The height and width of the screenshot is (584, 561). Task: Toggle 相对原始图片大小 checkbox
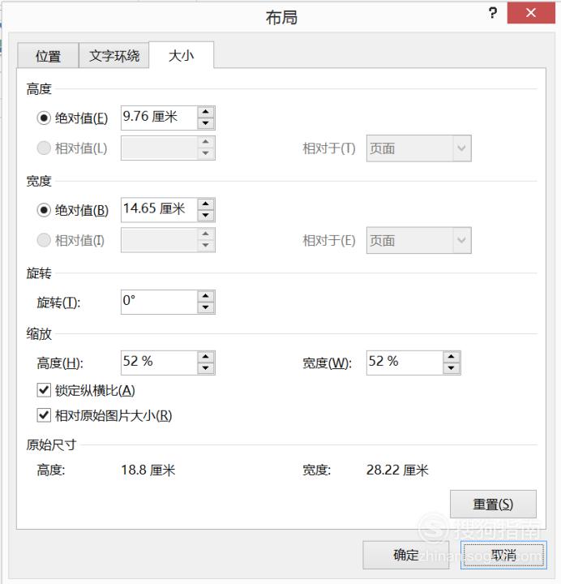tap(44, 415)
